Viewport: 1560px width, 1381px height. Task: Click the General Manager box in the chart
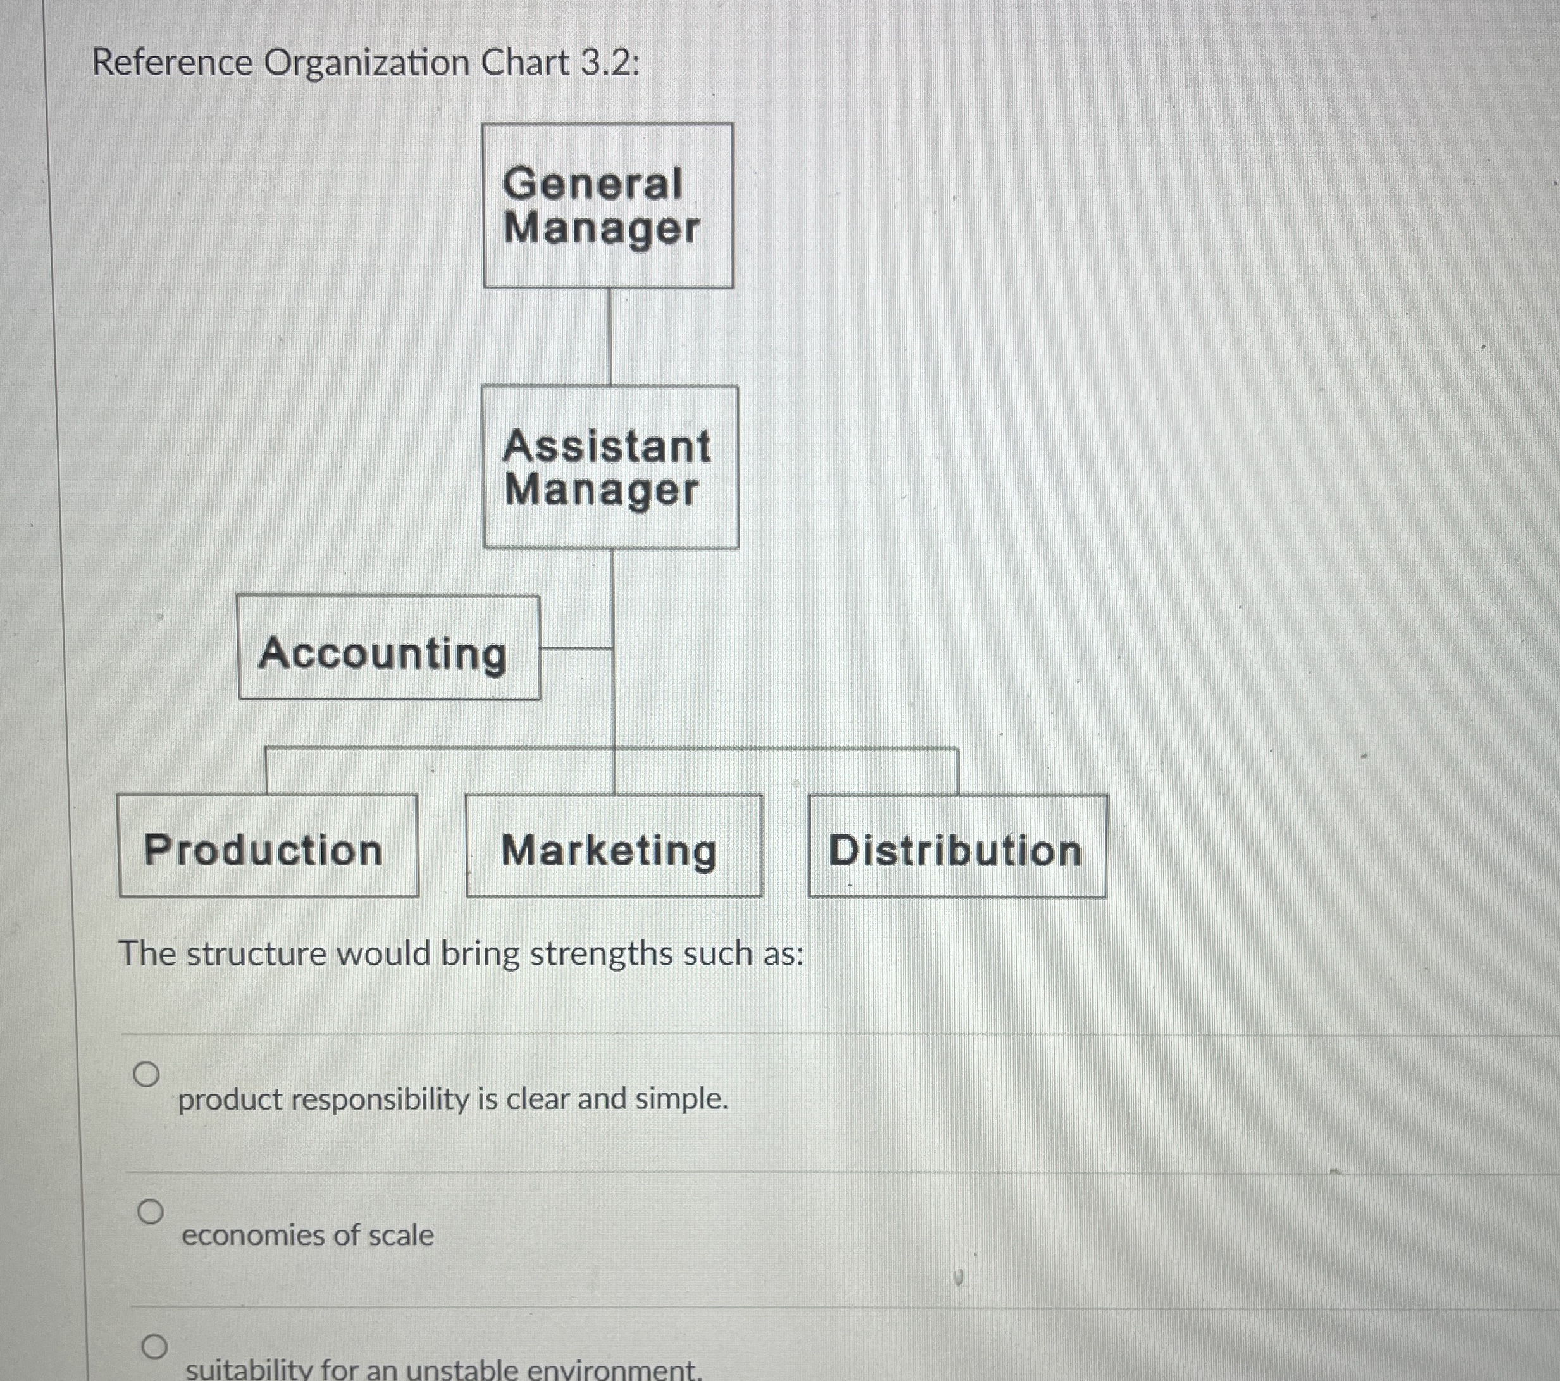(x=609, y=206)
